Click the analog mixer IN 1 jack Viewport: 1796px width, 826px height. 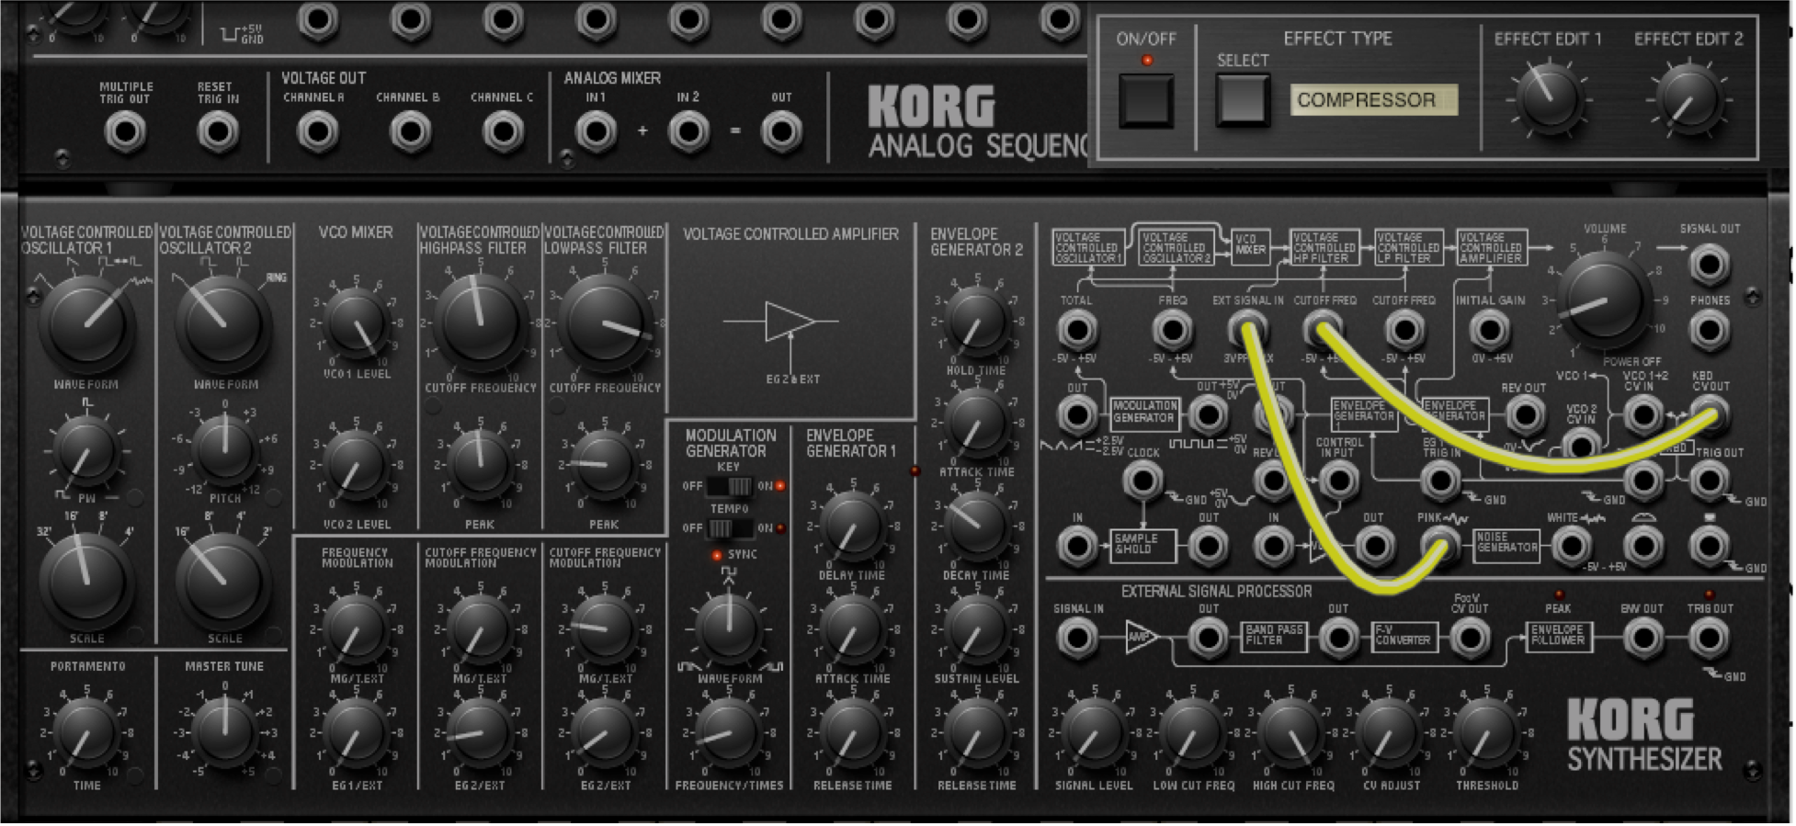pos(596,132)
